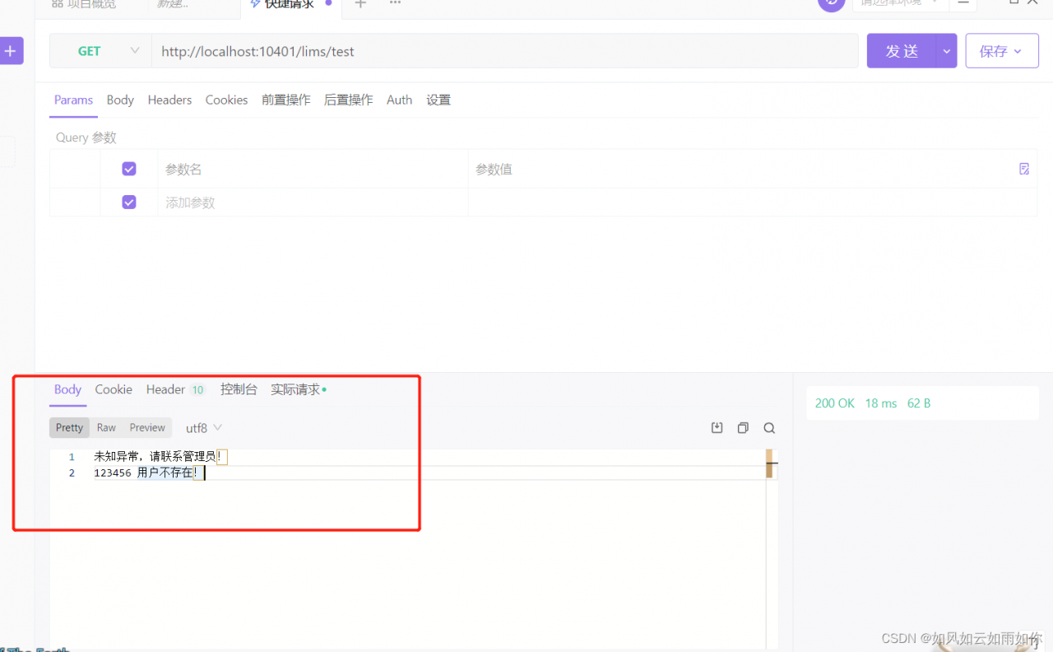Open the 项目概览 project overview icon
The image size is (1053, 652).
[x=56, y=3]
